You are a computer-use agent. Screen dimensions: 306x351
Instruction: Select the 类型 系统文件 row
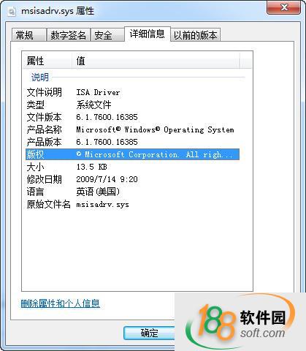coord(132,105)
